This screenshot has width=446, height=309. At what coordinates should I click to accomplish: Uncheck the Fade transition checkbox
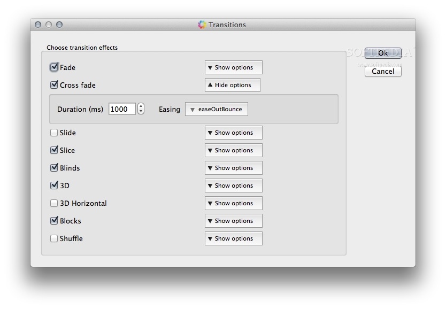pyautogui.click(x=54, y=67)
